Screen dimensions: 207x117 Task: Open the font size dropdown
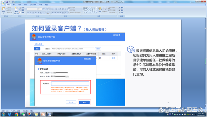(x=40, y=9)
